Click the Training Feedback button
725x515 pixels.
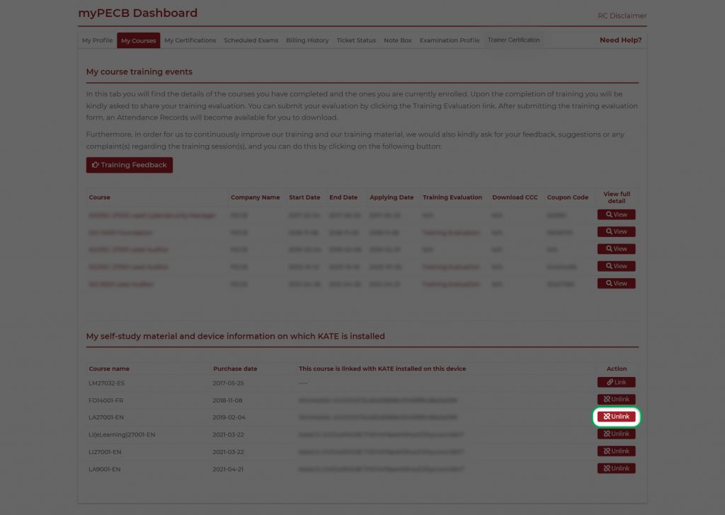tap(130, 165)
